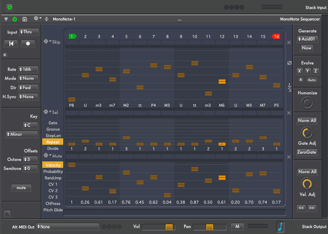Open the Mode Norm dropdown

pyautogui.click(x=28, y=79)
